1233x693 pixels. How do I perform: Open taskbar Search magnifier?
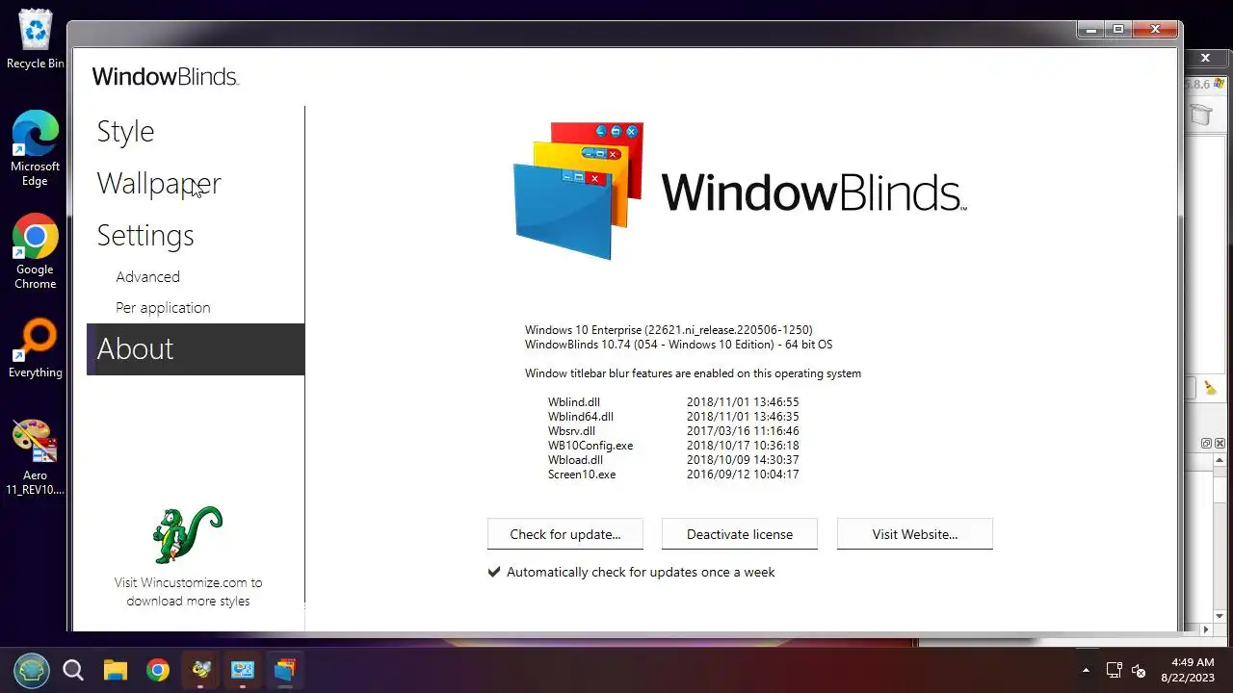point(73,670)
